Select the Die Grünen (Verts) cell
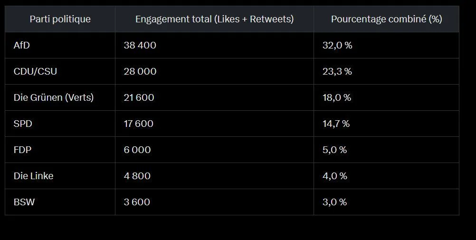The width and height of the screenshot is (476, 240). pos(60,97)
